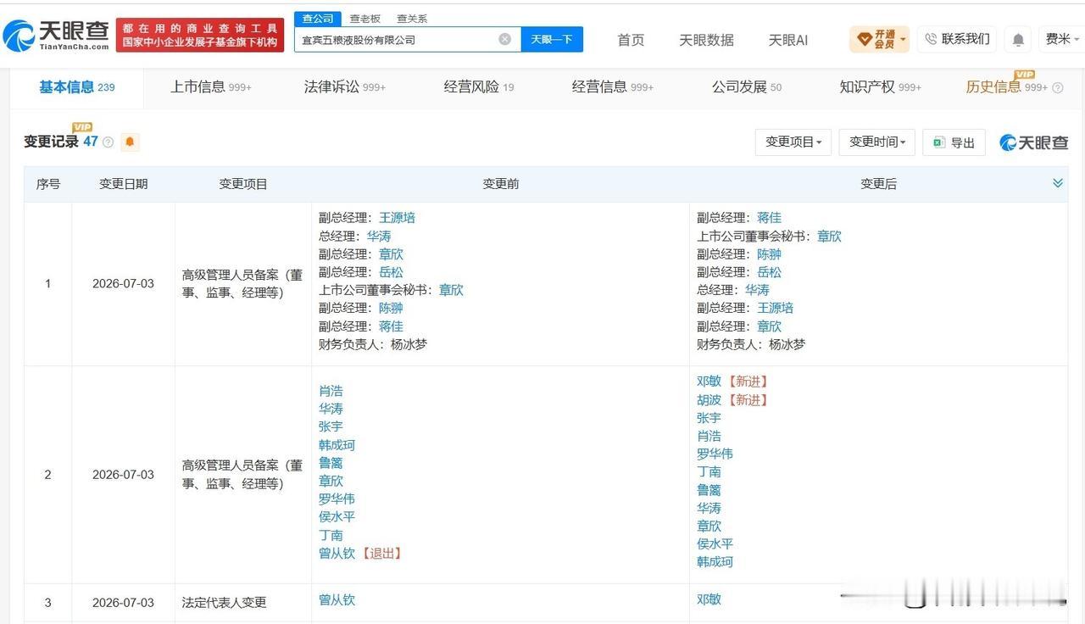Viewport: 1085px width, 624px height.
Task: Click the red promotional banner in the header
Action: (200, 35)
